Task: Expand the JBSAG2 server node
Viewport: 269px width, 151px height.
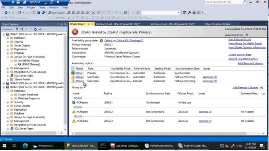Action: tap(4, 83)
